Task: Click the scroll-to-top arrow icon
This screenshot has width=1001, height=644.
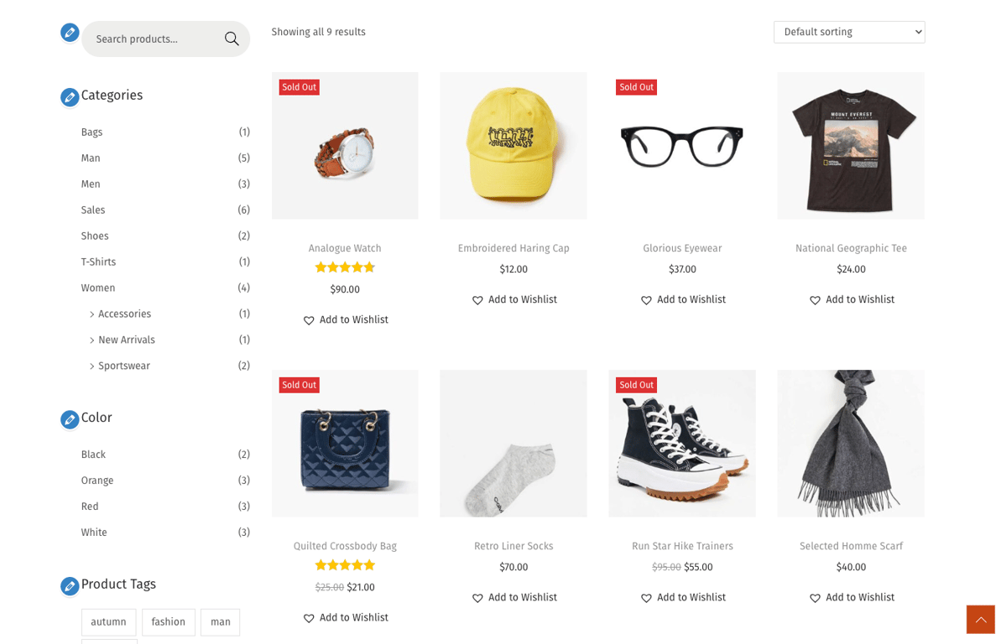Action: [980, 619]
